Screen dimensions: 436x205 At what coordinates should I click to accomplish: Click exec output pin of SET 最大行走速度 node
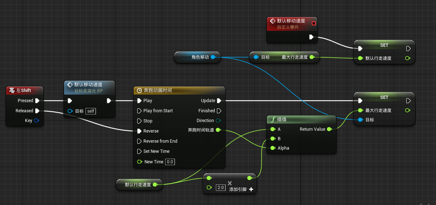point(408,101)
